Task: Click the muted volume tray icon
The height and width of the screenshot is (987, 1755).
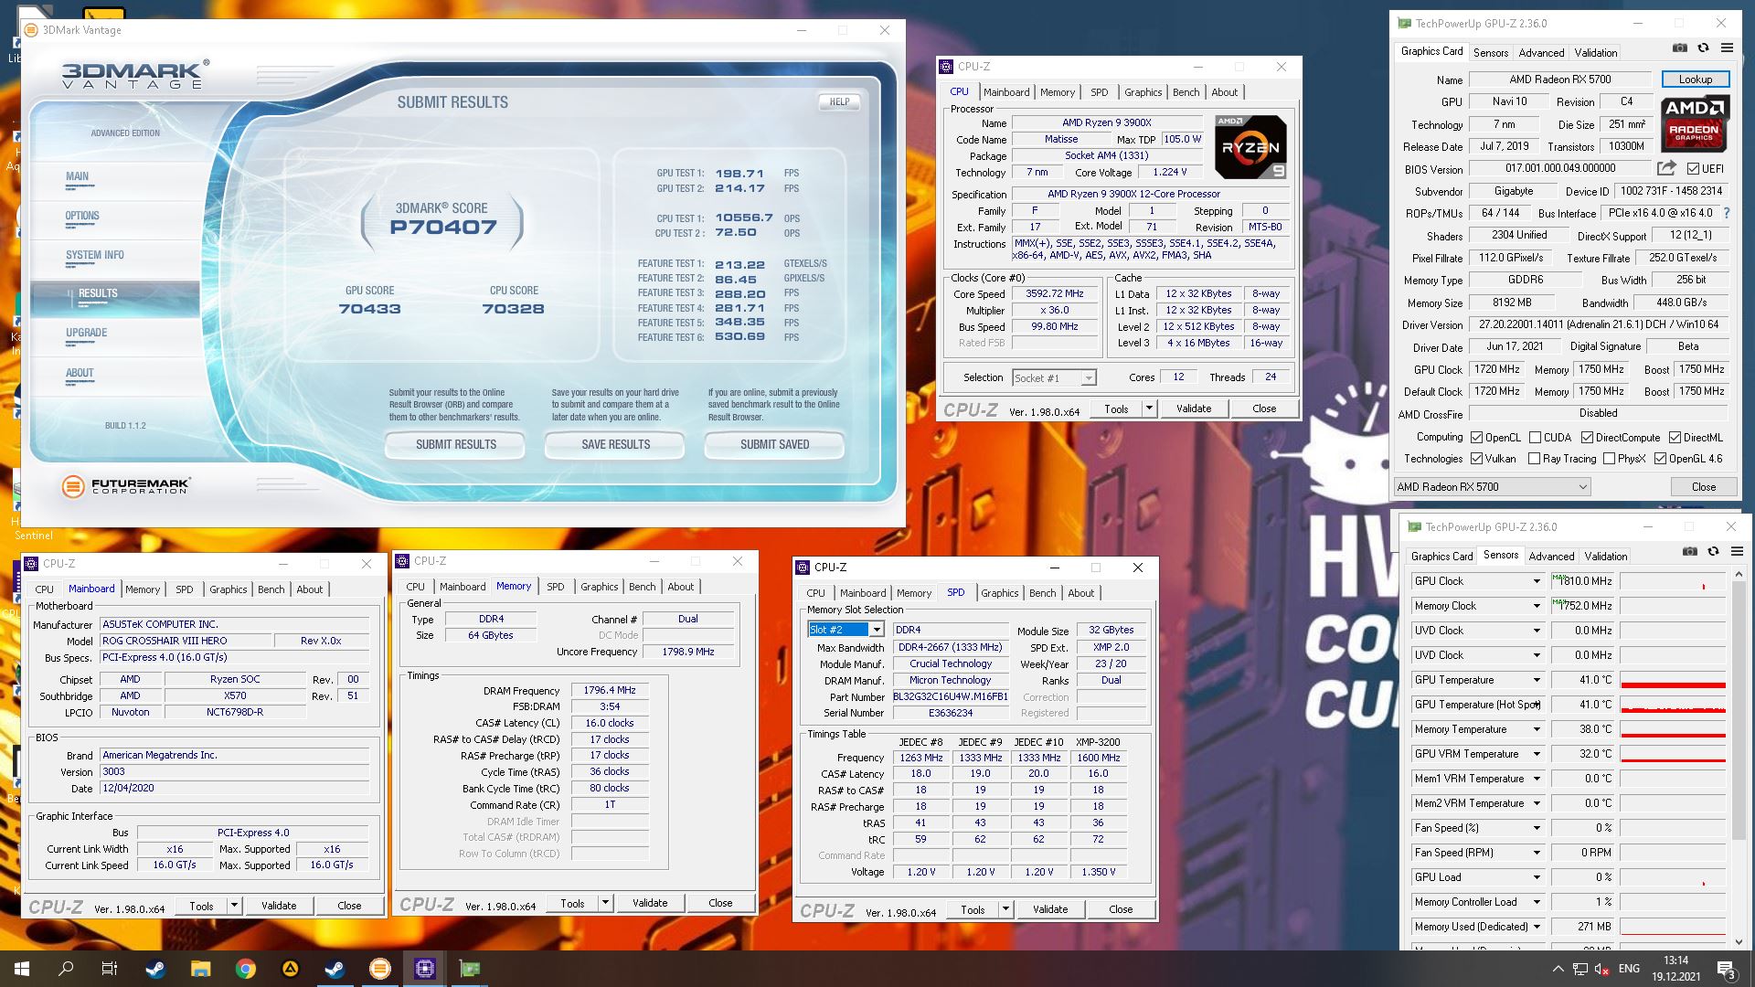Action: (x=1602, y=969)
